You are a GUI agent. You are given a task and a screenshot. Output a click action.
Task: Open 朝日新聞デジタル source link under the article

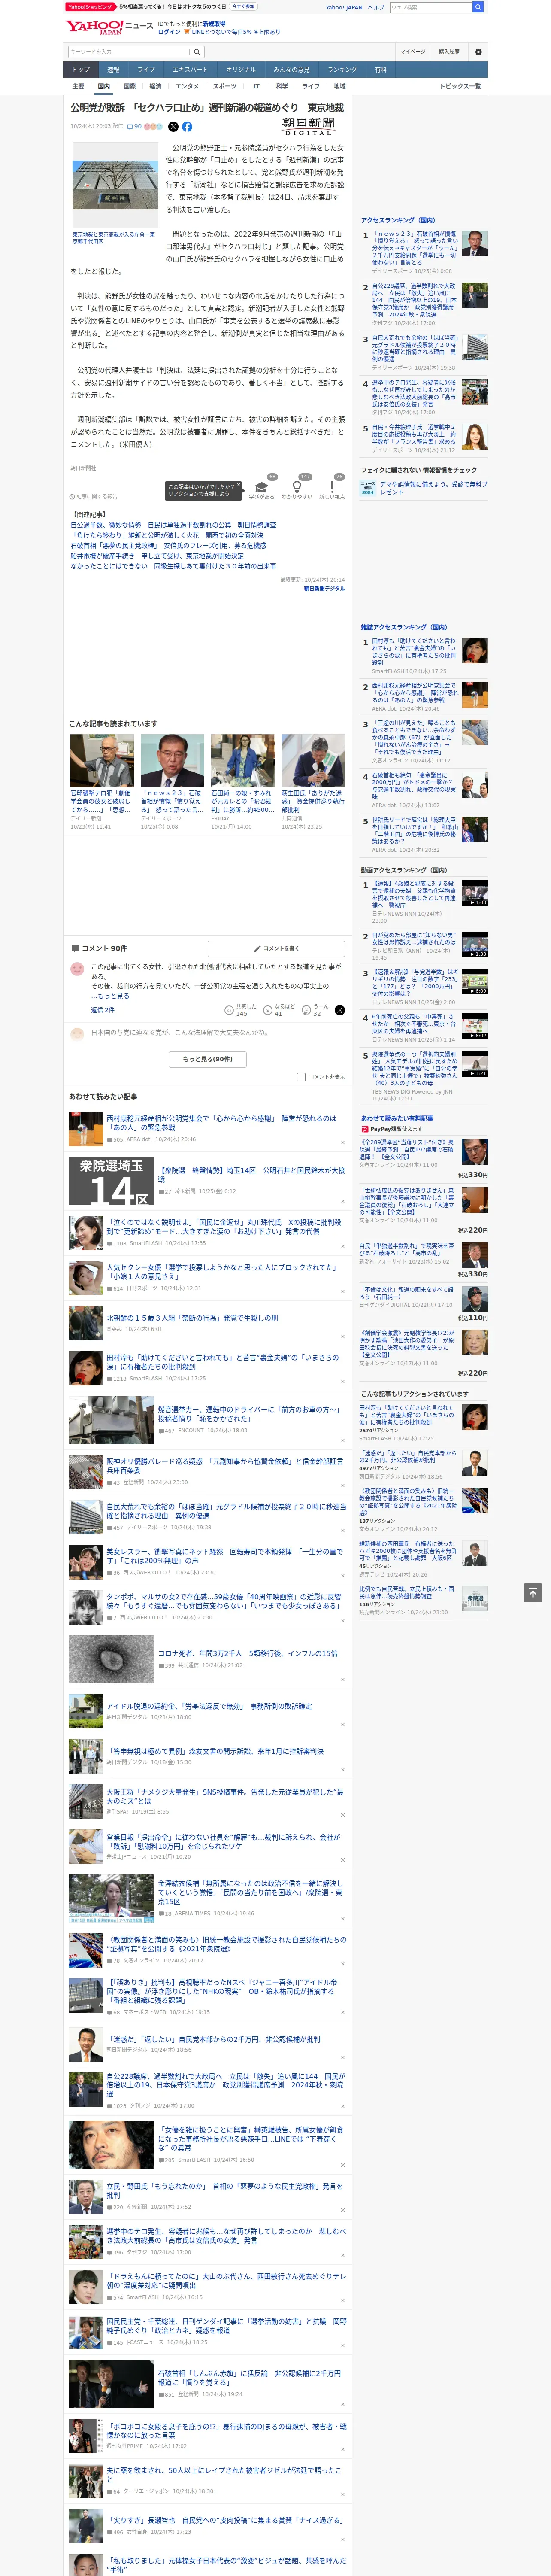(x=324, y=589)
